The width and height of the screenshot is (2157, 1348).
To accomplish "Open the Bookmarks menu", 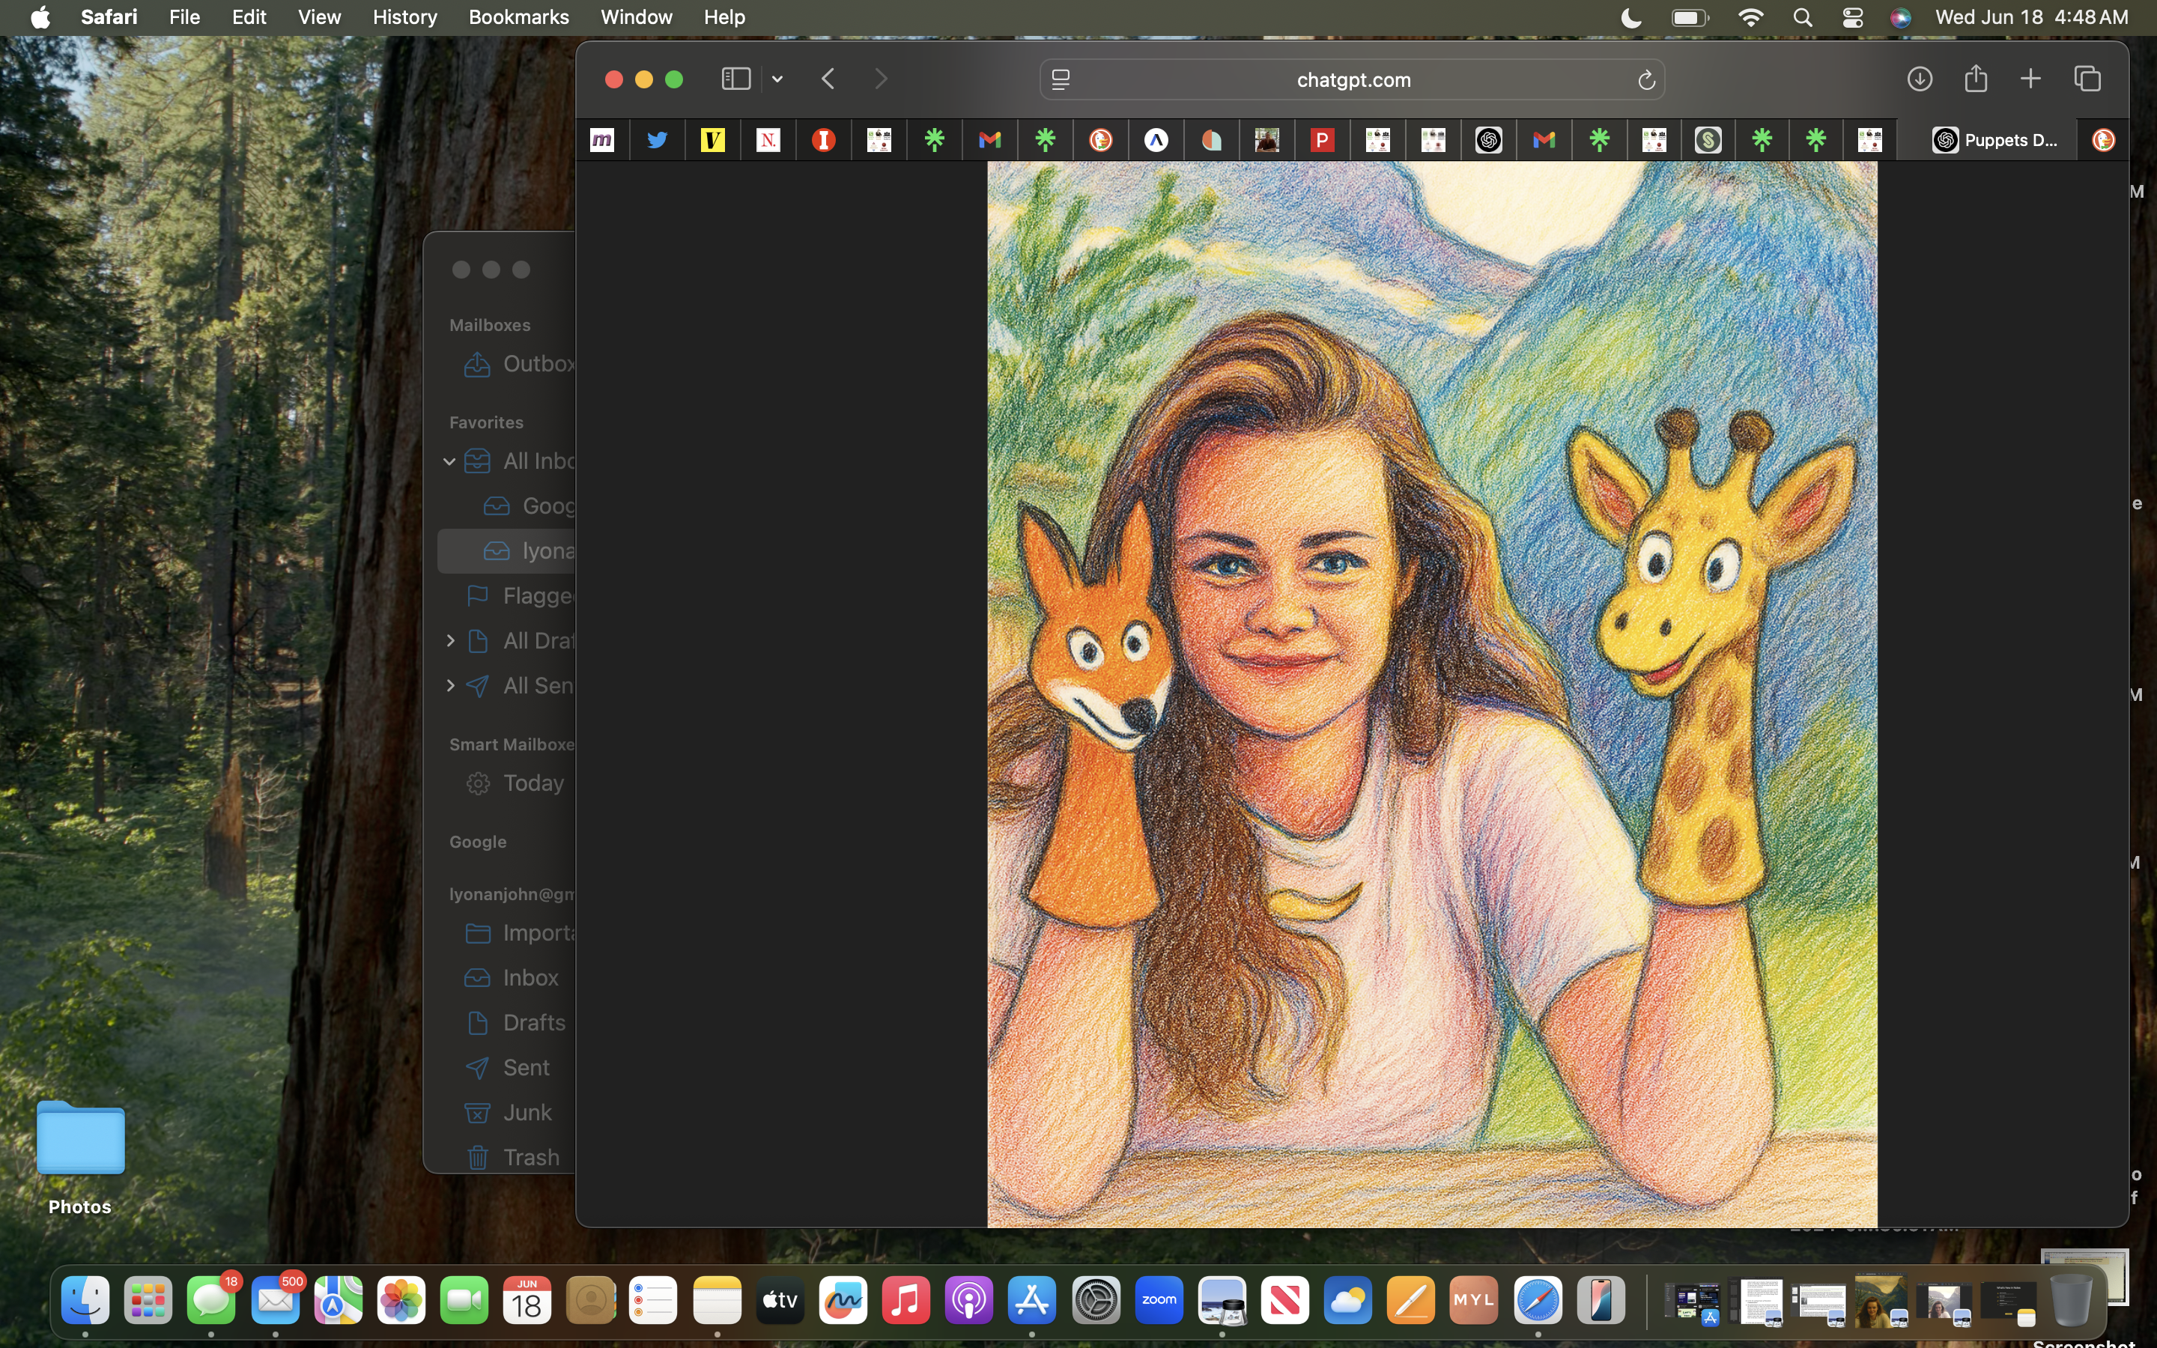I will tap(518, 17).
